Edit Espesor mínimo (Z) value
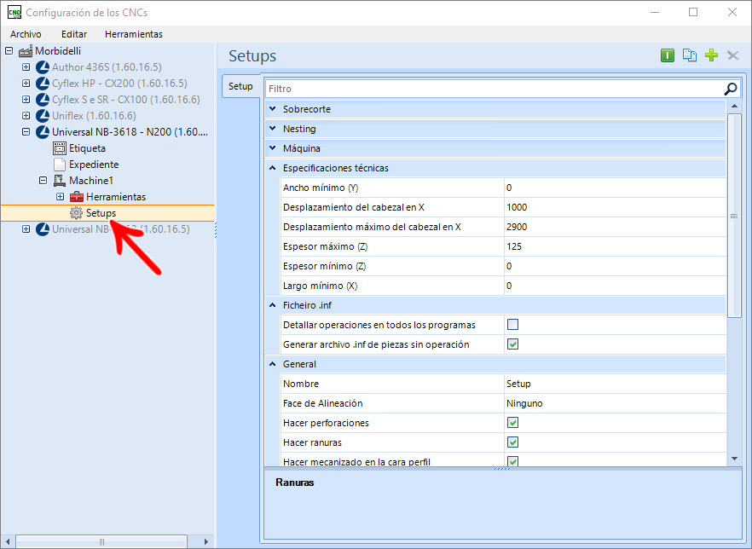 [615, 266]
